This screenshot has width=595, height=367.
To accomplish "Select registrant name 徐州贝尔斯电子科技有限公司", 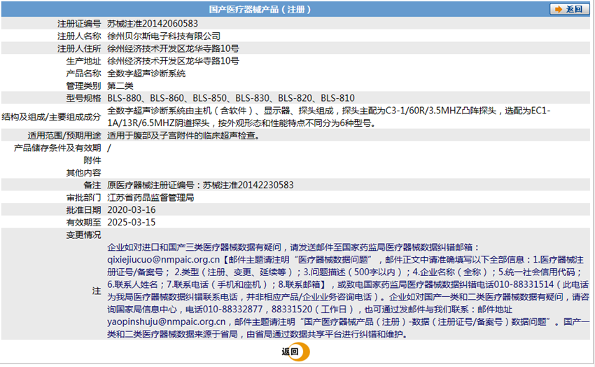I will point(164,36).
